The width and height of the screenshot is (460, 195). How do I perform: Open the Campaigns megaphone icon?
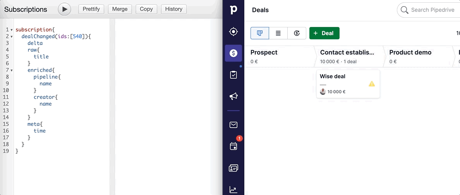tap(233, 96)
